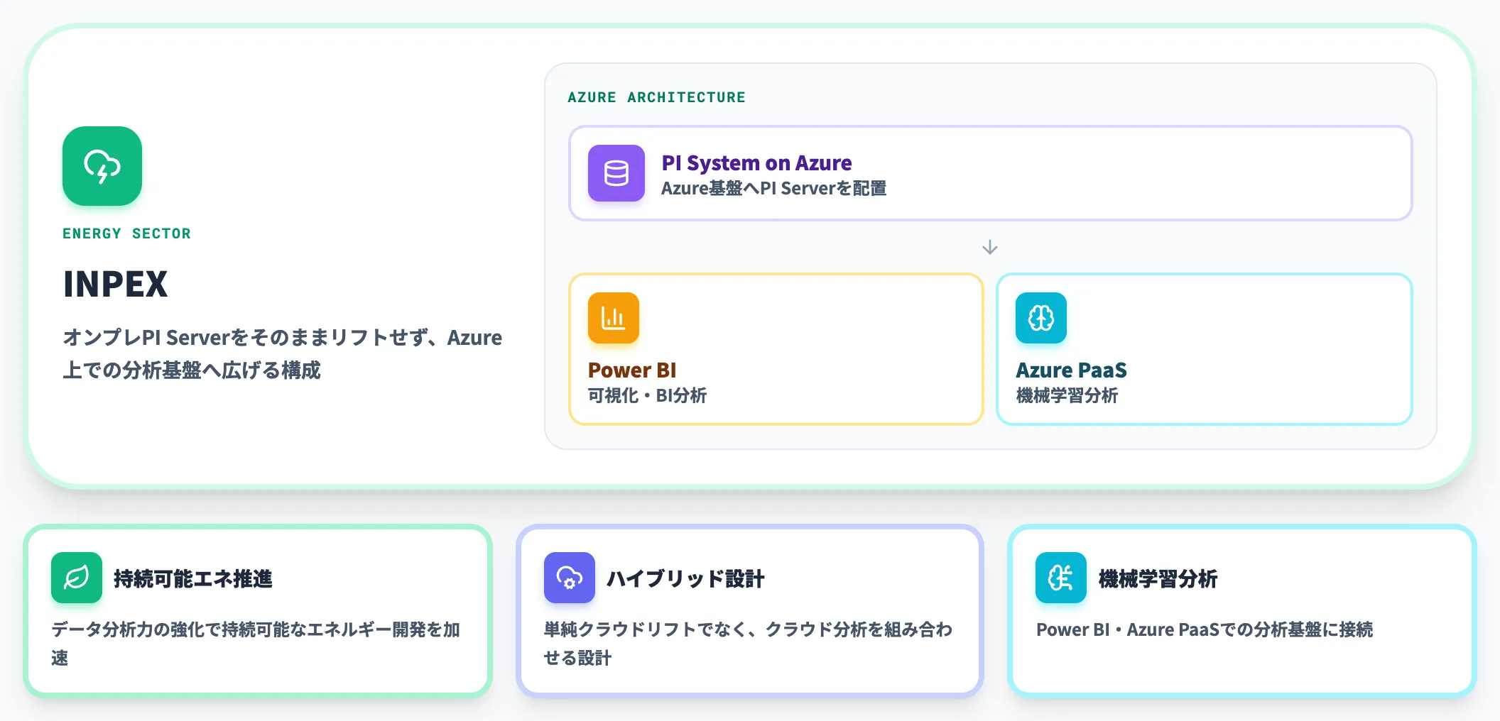Click the 機械学習分析 subtitle under Azure PaaS
Image resolution: width=1500 pixels, height=721 pixels.
1067,395
